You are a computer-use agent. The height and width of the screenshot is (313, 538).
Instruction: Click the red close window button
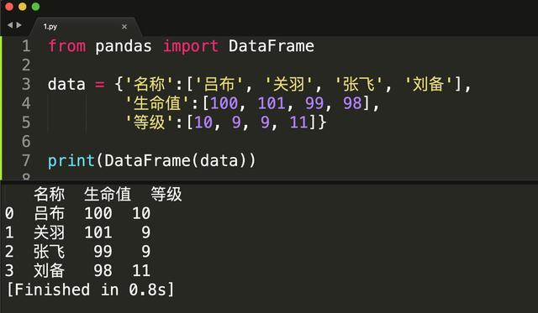(9, 7)
